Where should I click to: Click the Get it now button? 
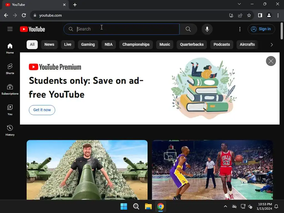[42, 110]
